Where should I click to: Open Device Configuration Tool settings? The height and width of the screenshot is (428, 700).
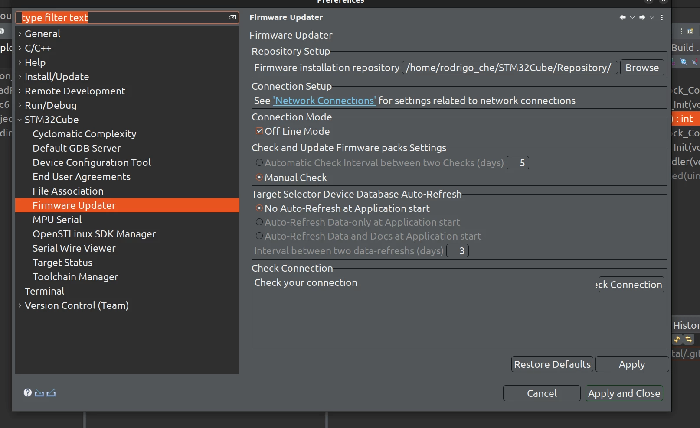click(x=92, y=162)
